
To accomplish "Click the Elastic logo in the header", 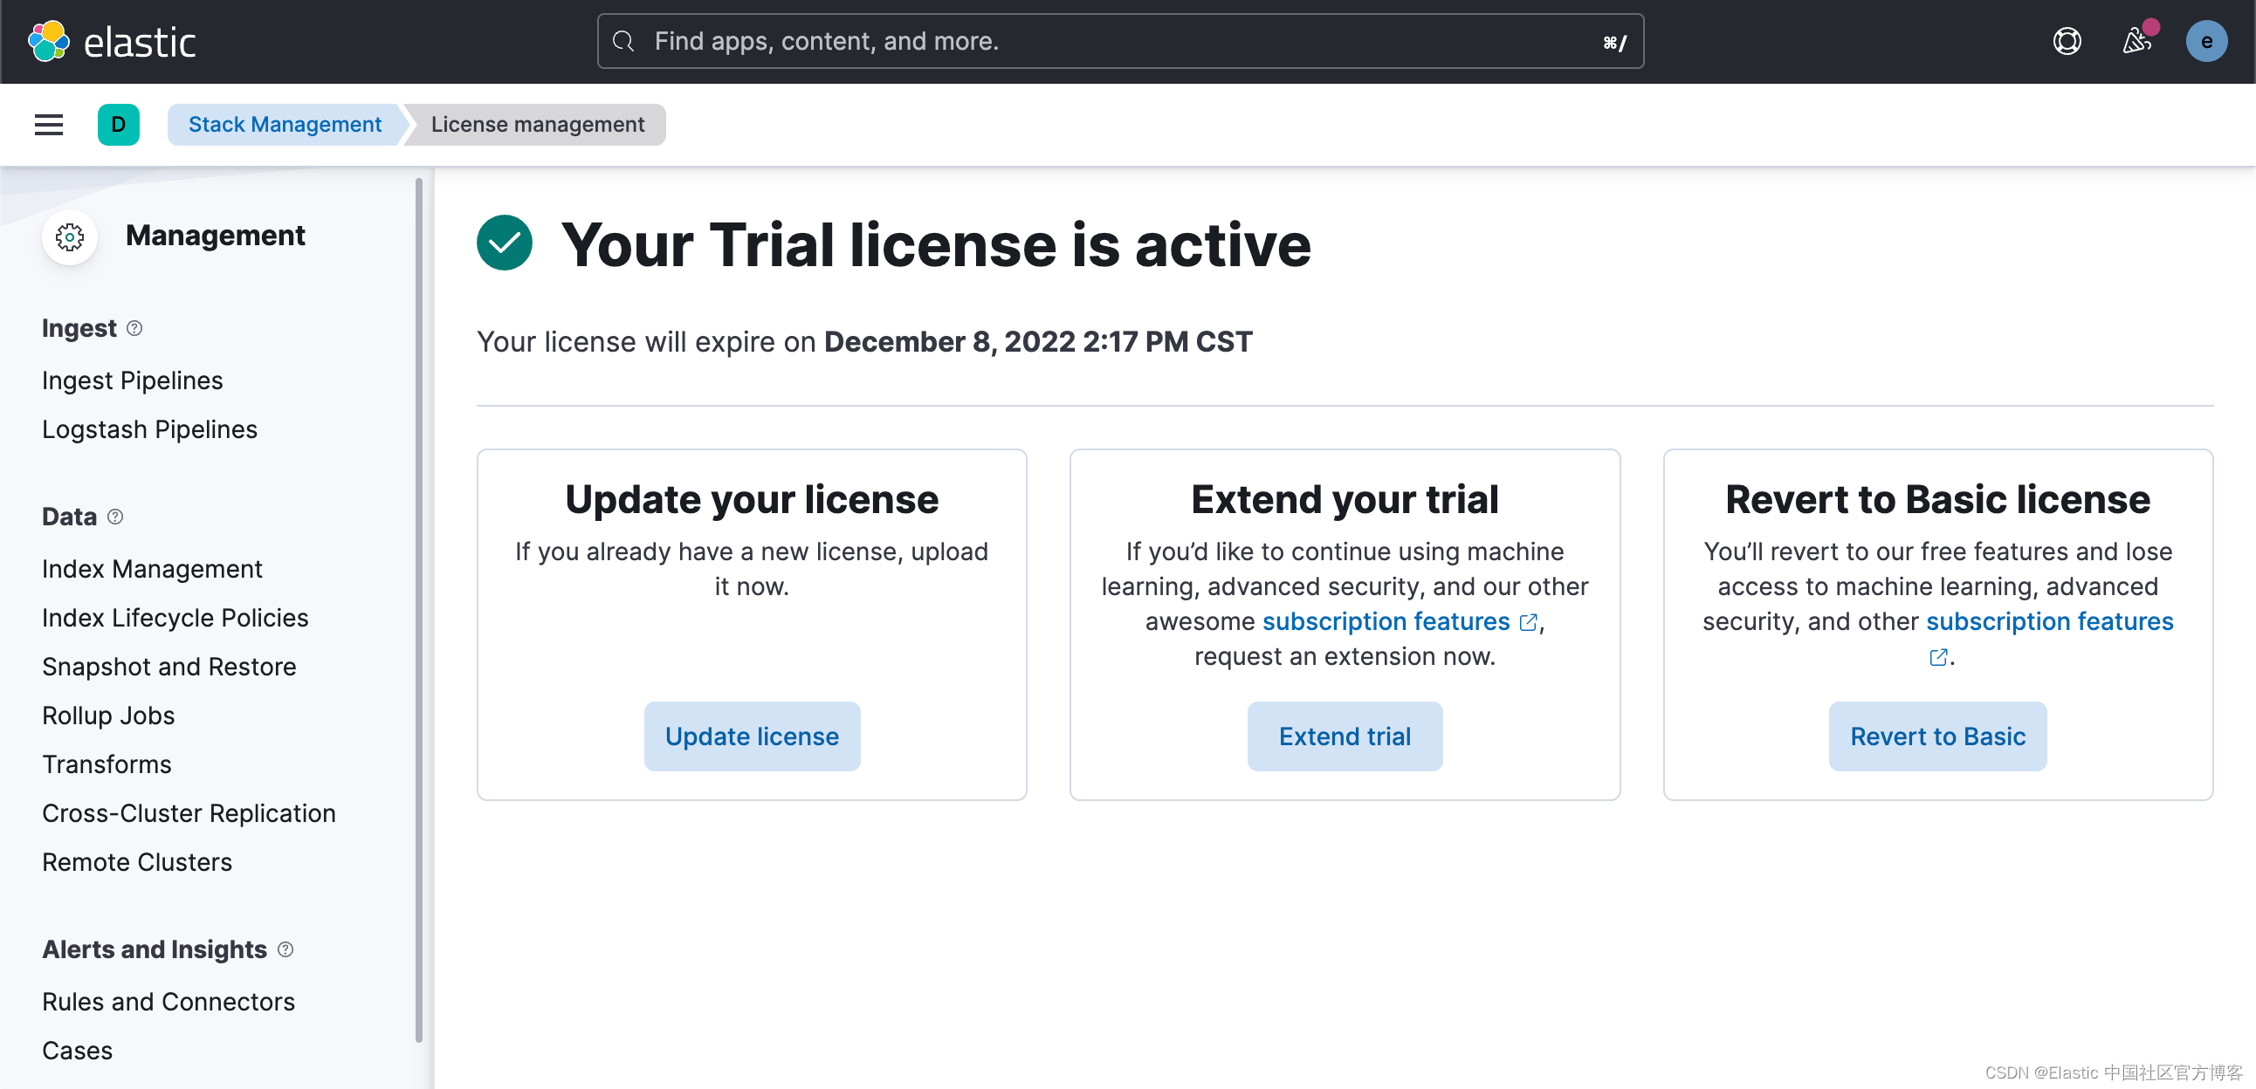I will [x=112, y=41].
